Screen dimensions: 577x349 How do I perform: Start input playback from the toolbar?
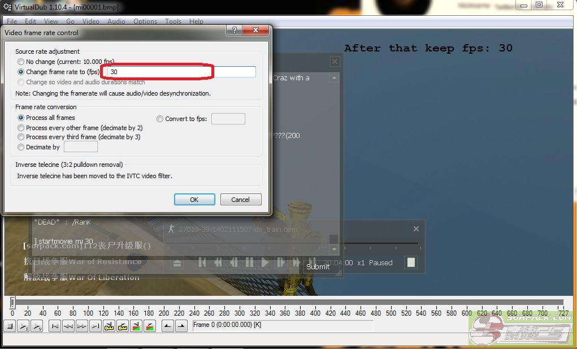[24, 326]
